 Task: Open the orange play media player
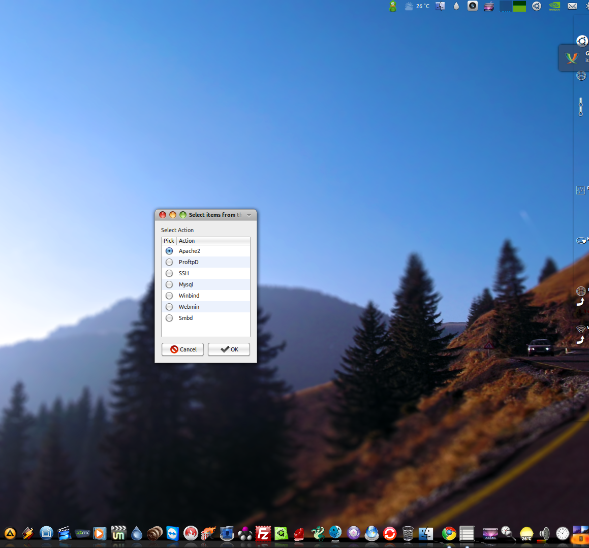coord(100,533)
